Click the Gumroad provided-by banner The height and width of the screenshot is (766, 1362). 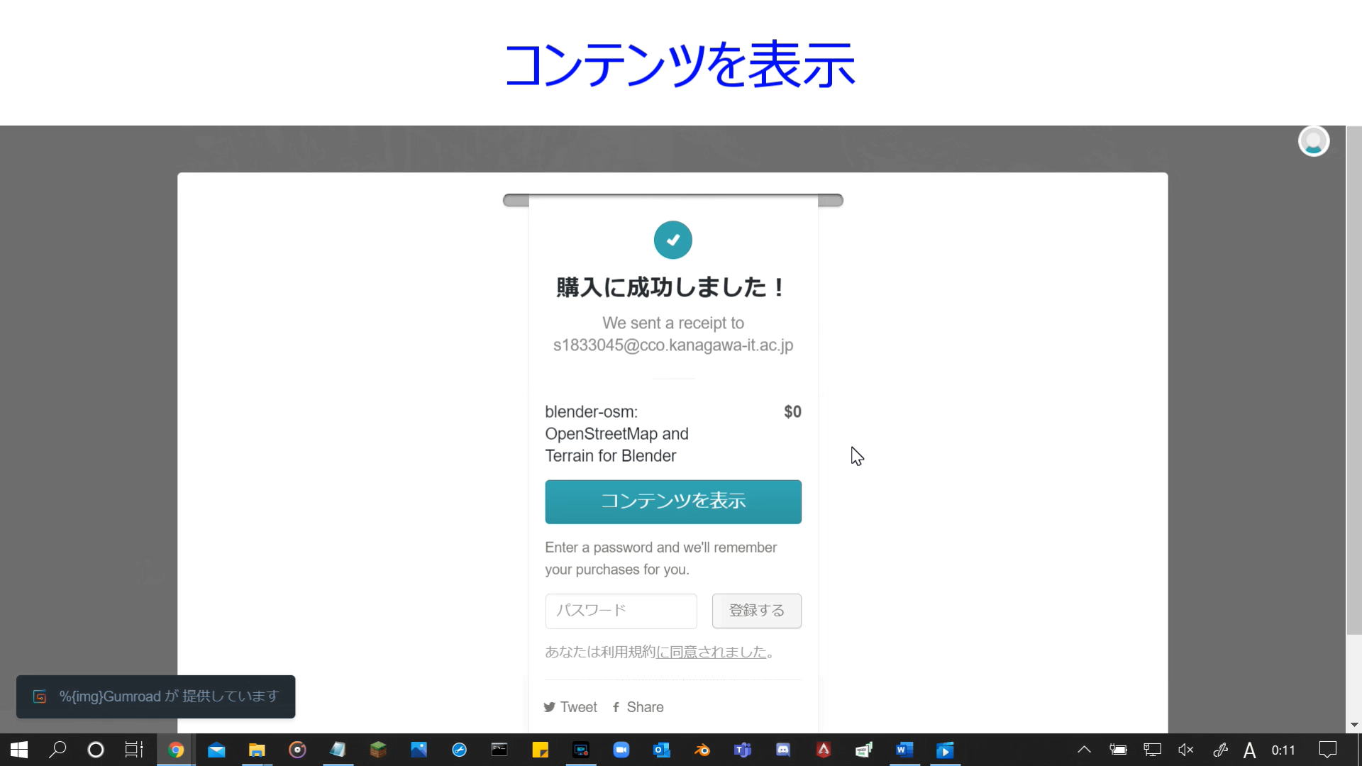click(x=156, y=696)
